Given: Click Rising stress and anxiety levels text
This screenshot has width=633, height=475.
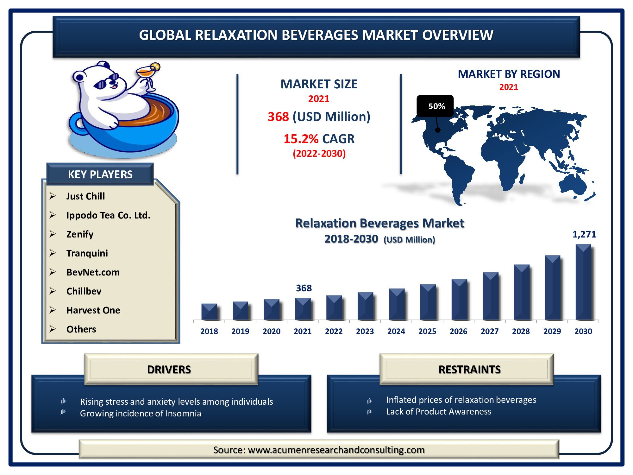Looking at the screenshot, I should [176, 402].
